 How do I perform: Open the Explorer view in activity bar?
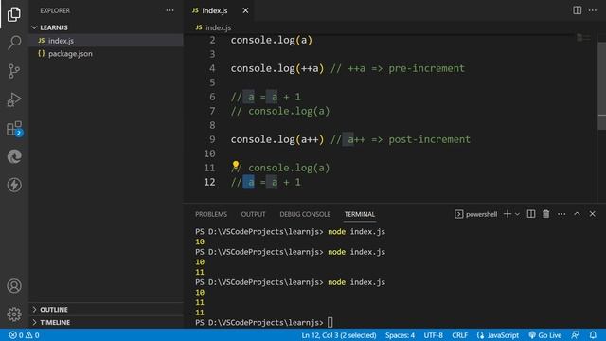coord(14,14)
